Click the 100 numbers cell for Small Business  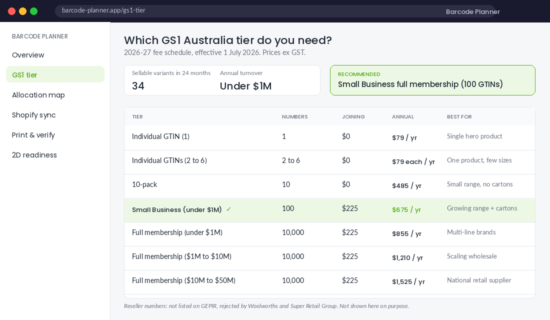pos(288,208)
